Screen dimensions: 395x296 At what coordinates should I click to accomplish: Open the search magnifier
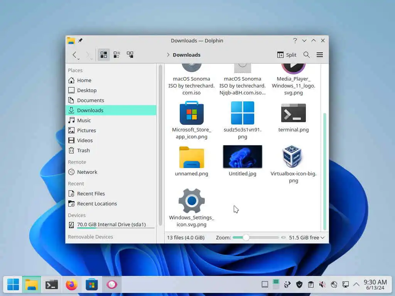307,55
